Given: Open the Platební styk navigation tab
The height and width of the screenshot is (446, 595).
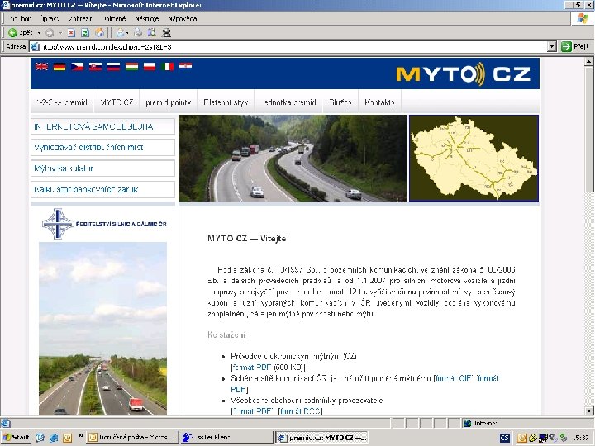Looking at the screenshot, I should (x=226, y=102).
